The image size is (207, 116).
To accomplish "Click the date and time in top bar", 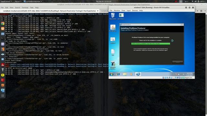I will (x=103, y=1).
